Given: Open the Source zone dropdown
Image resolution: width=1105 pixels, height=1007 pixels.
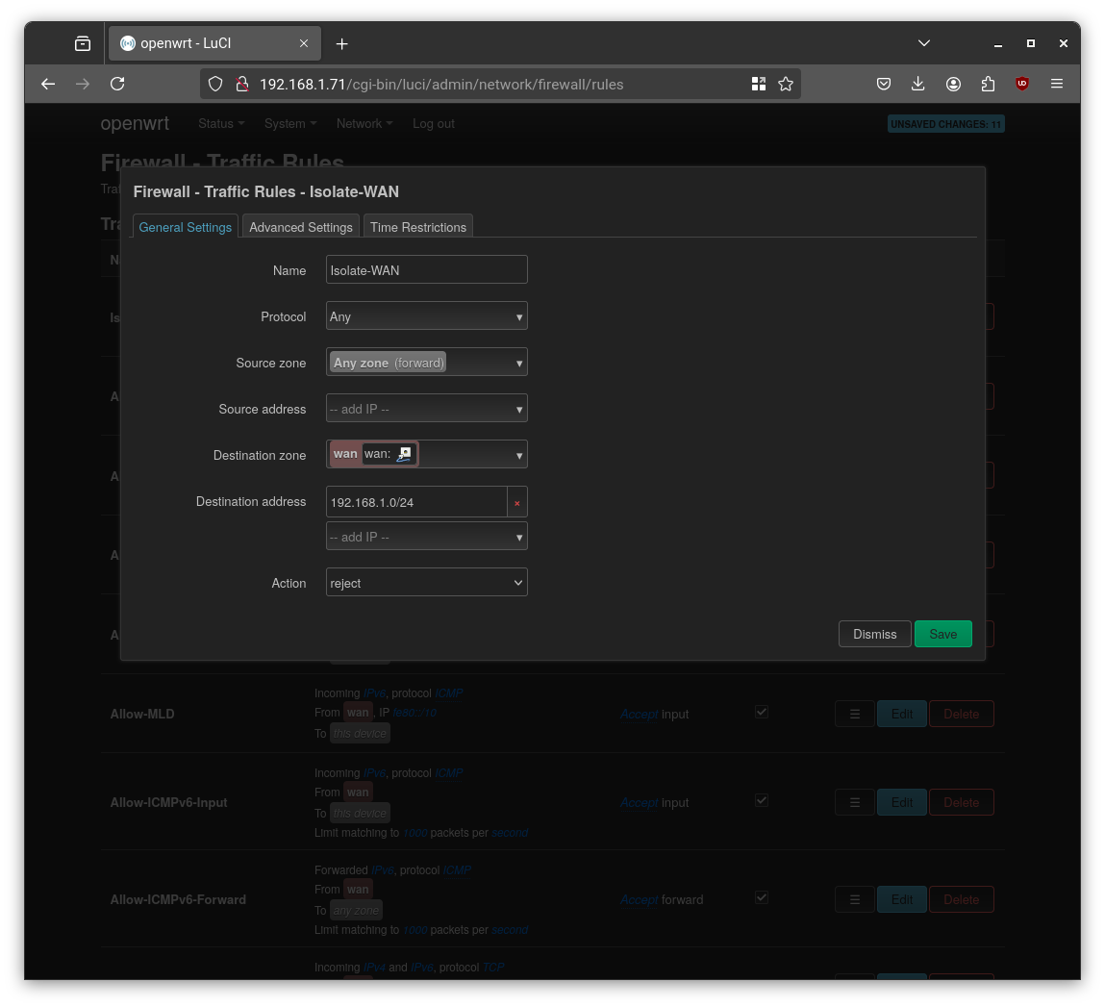Looking at the screenshot, I should (426, 362).
